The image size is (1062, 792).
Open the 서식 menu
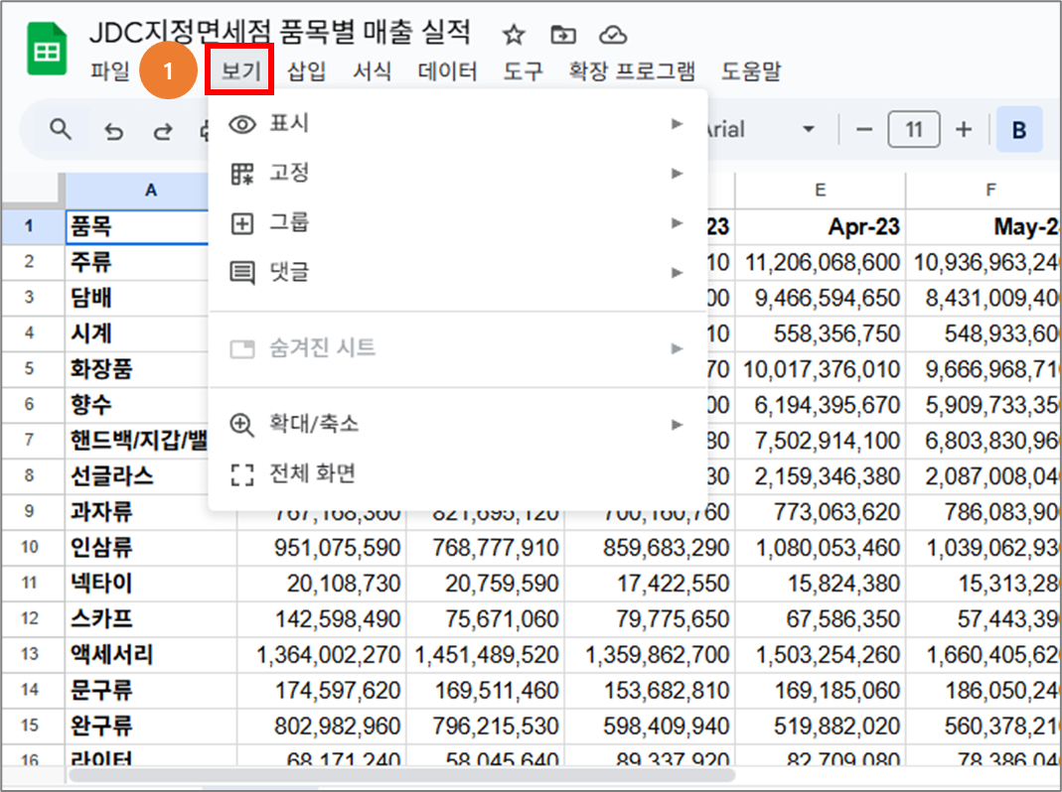point(372,70)
